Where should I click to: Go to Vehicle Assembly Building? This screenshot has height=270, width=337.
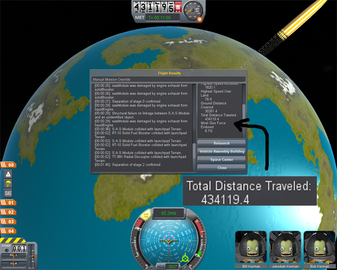221,151
